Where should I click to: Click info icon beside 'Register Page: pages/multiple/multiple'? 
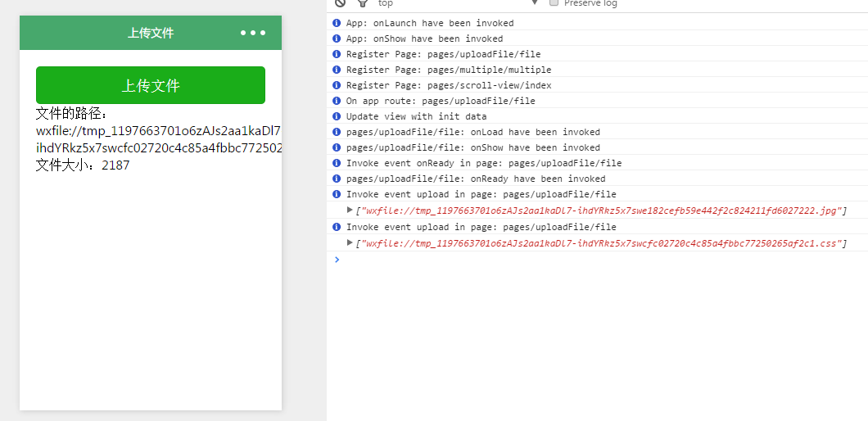pos(336,70)
